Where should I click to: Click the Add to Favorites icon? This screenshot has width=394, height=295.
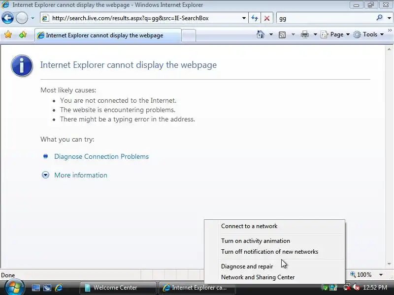coord(23,34)
